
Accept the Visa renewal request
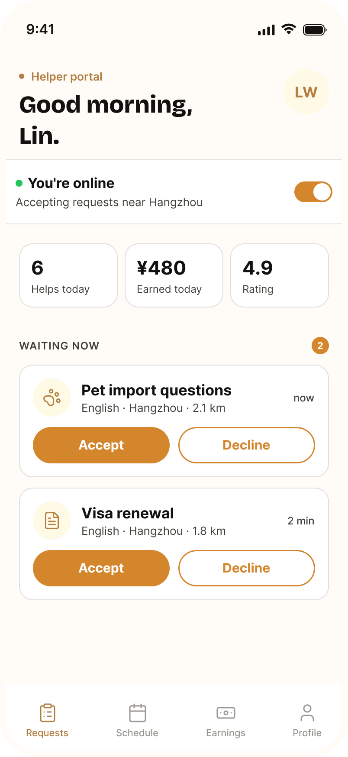pyautogui.click(x=101, y=568)
